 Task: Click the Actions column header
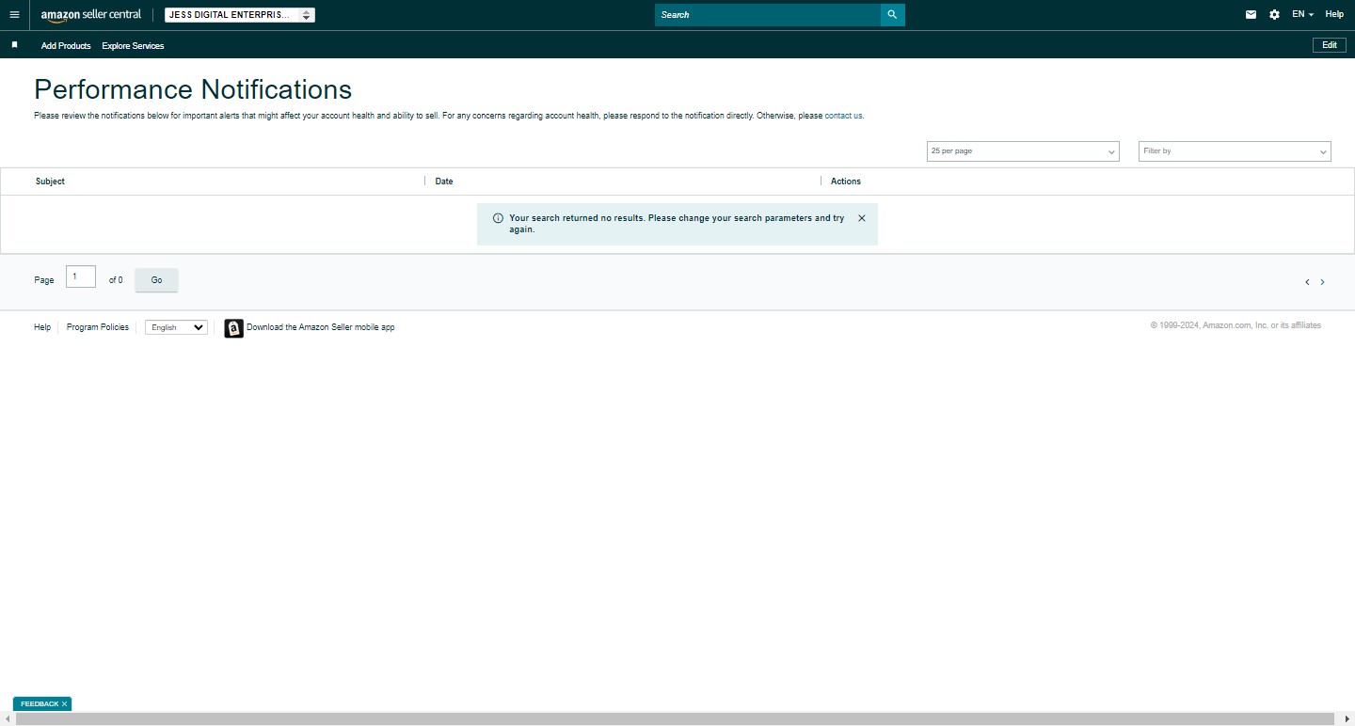(x=846, y=181)
